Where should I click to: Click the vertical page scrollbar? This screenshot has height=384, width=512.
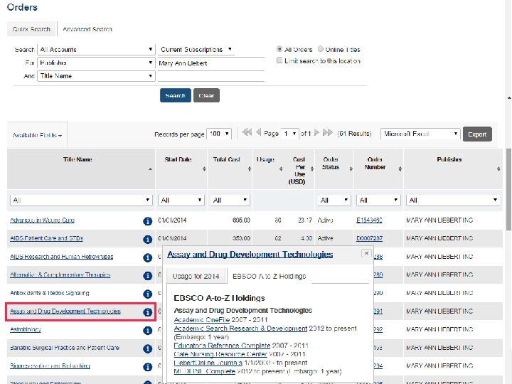tap(508, 189)
